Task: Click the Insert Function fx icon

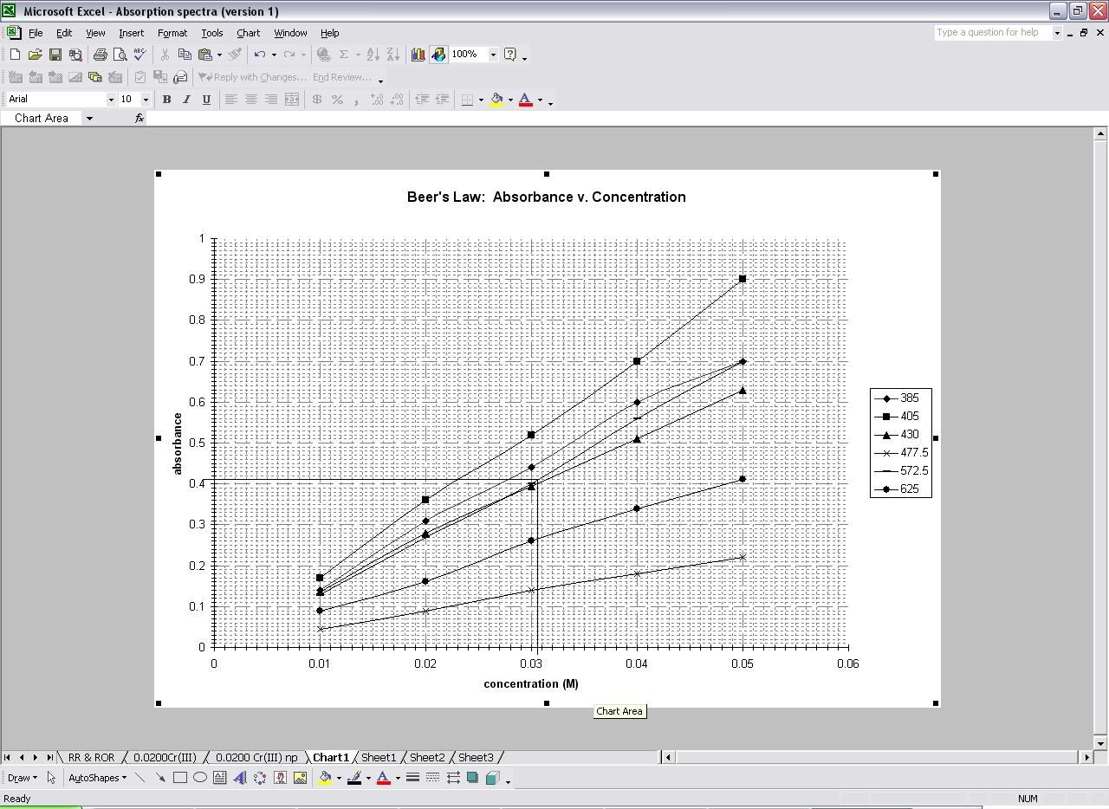Action: pos(139,118)
